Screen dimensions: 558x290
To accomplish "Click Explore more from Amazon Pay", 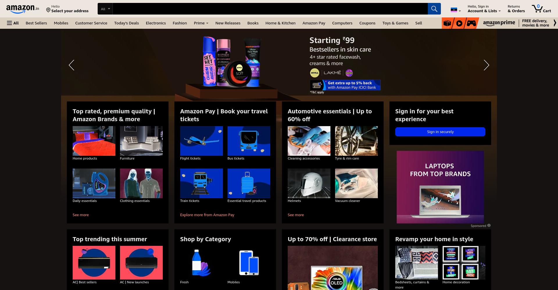I will tap(207, 215).
